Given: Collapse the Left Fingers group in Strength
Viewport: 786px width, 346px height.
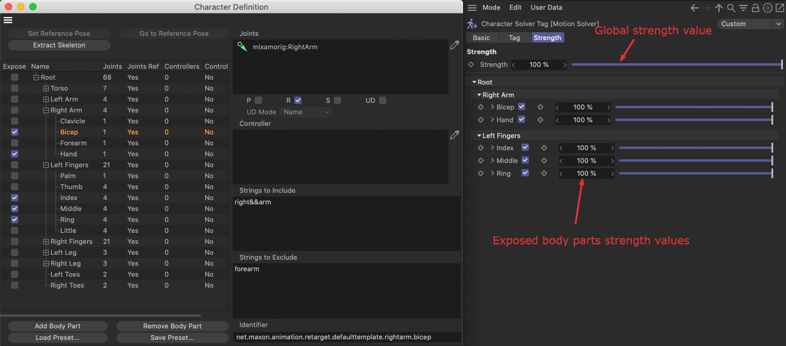Looking at the screenshot, I should pos(480,136).
